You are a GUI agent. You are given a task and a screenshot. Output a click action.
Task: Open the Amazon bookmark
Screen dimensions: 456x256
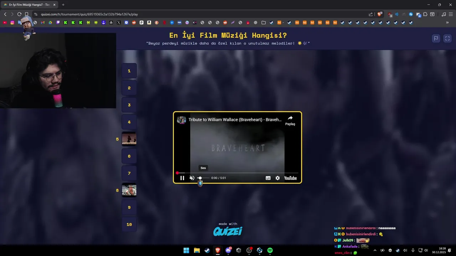(149, 22)
